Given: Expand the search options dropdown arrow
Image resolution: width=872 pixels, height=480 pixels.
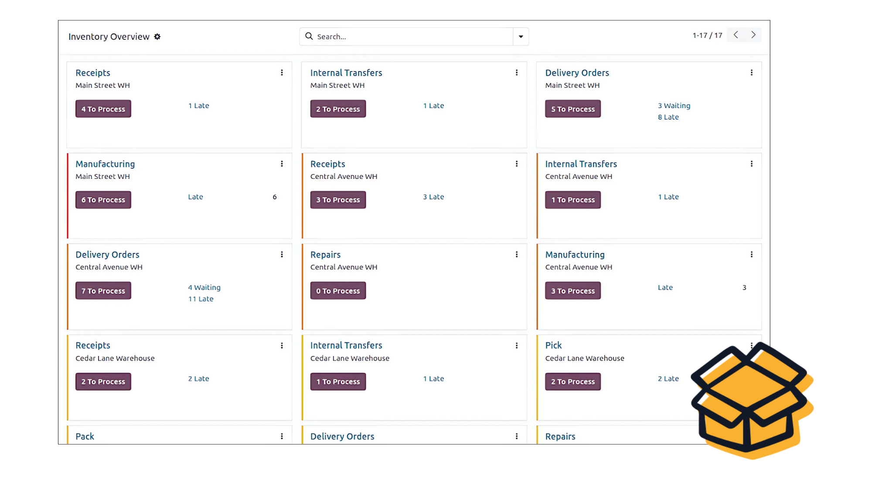Looking at the screenshot, I should point(521,37).
